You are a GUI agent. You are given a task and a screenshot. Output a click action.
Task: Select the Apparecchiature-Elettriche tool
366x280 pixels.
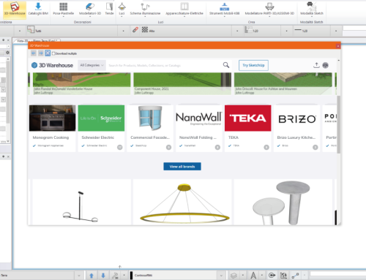[184, 9]
